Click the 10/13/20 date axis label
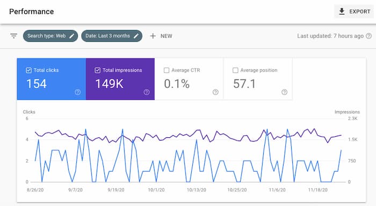The width and height of the screenshot is (376, 206). click(197, 190)
